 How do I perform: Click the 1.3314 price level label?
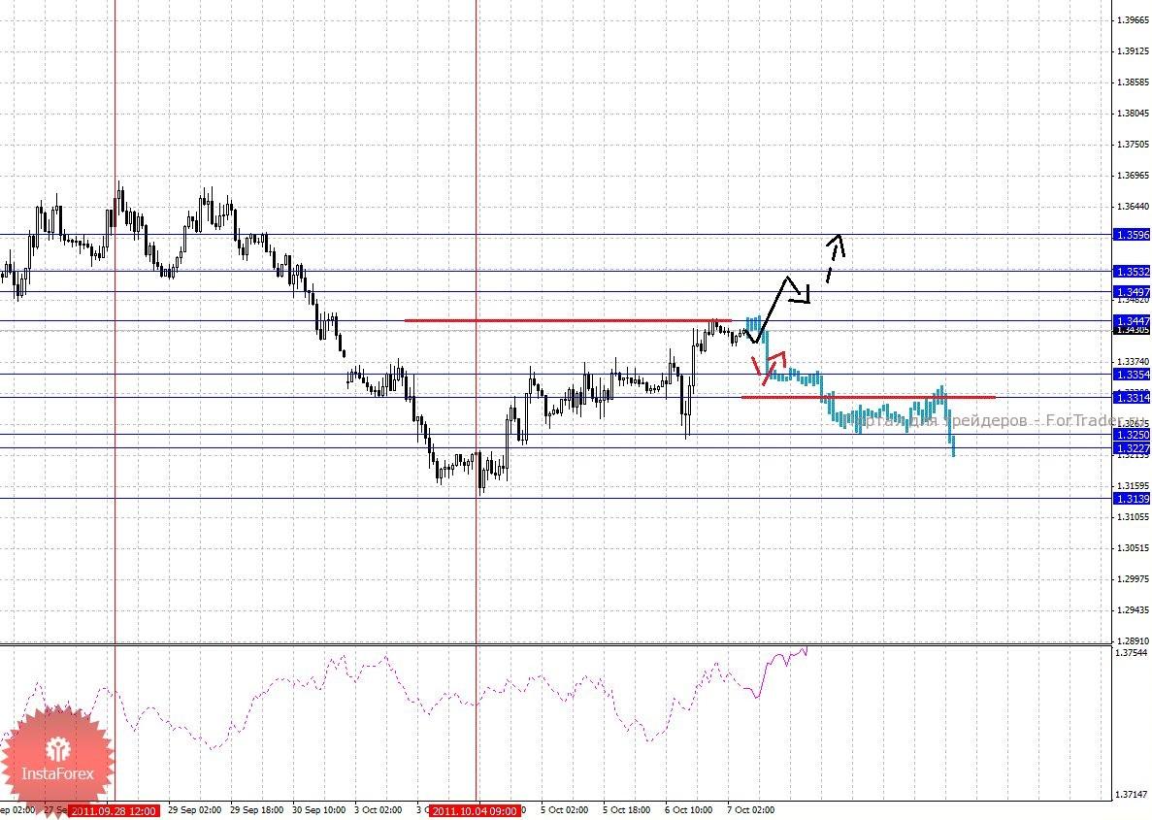pos(1133,398)
